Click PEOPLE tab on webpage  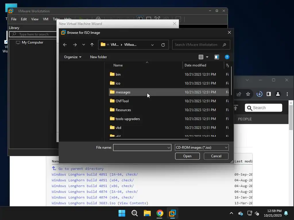tap(245, 119)
